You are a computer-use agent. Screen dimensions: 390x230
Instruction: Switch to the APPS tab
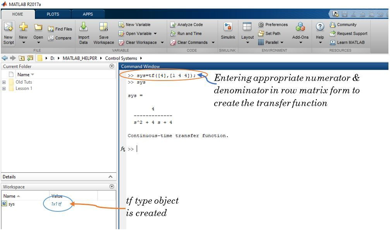(88, 14)
